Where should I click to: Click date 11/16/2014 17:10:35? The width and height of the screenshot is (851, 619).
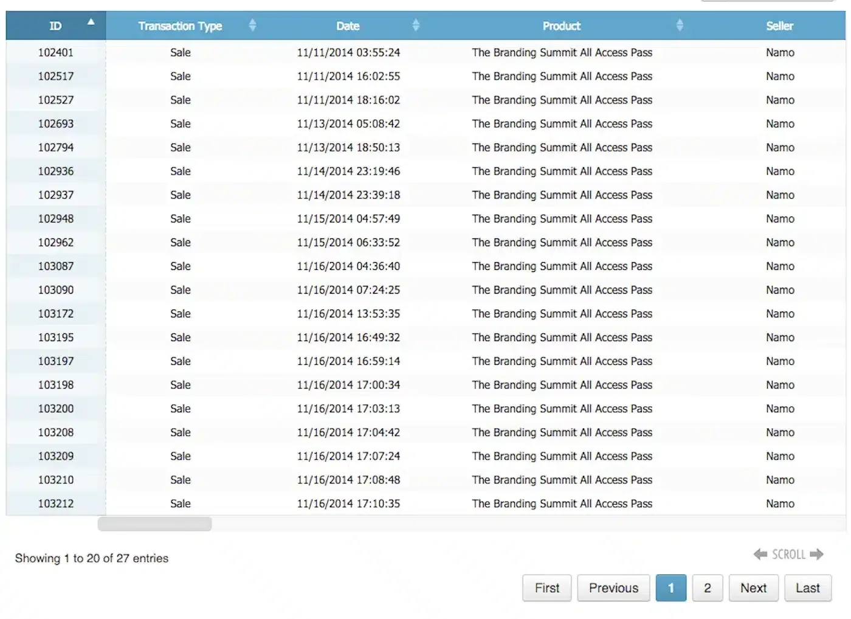click(348, 503)
